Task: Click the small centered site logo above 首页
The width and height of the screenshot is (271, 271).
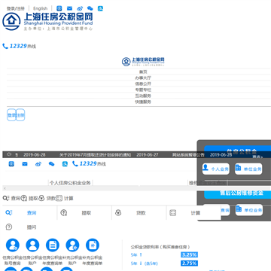Action: 143,61
